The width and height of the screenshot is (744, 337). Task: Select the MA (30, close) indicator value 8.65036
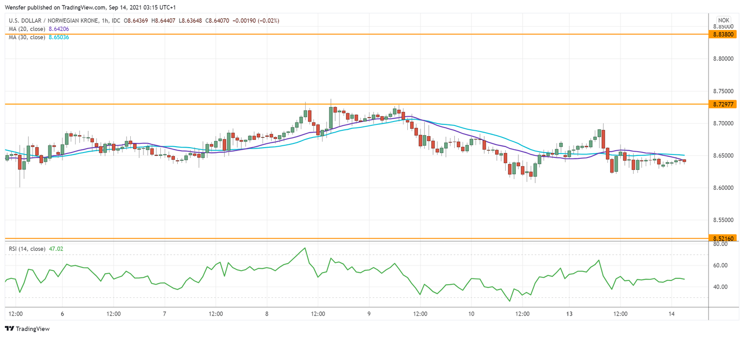pos(59,37)
